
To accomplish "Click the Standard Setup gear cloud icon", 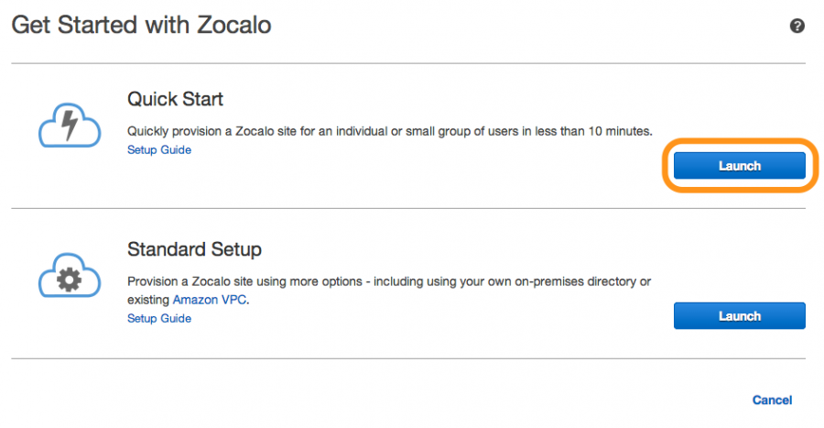I will pyautogui.click(x=70, y=276).
